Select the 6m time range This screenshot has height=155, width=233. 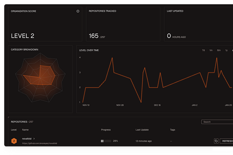point(219,50)
